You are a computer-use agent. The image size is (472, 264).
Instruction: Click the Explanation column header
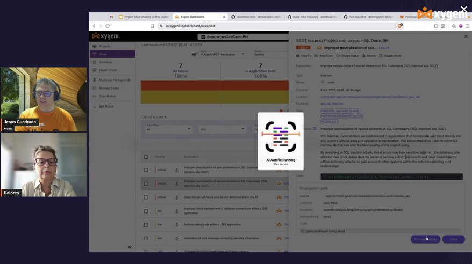click(x=191, y=157)
